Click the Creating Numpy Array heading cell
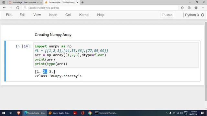Image resolution: width=207 pixels, height=116 pixels. [53, 35]
